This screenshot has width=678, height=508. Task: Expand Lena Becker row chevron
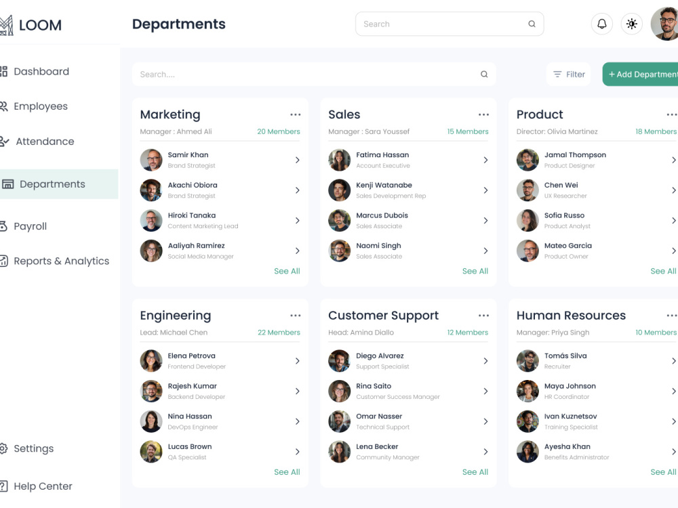485,451
